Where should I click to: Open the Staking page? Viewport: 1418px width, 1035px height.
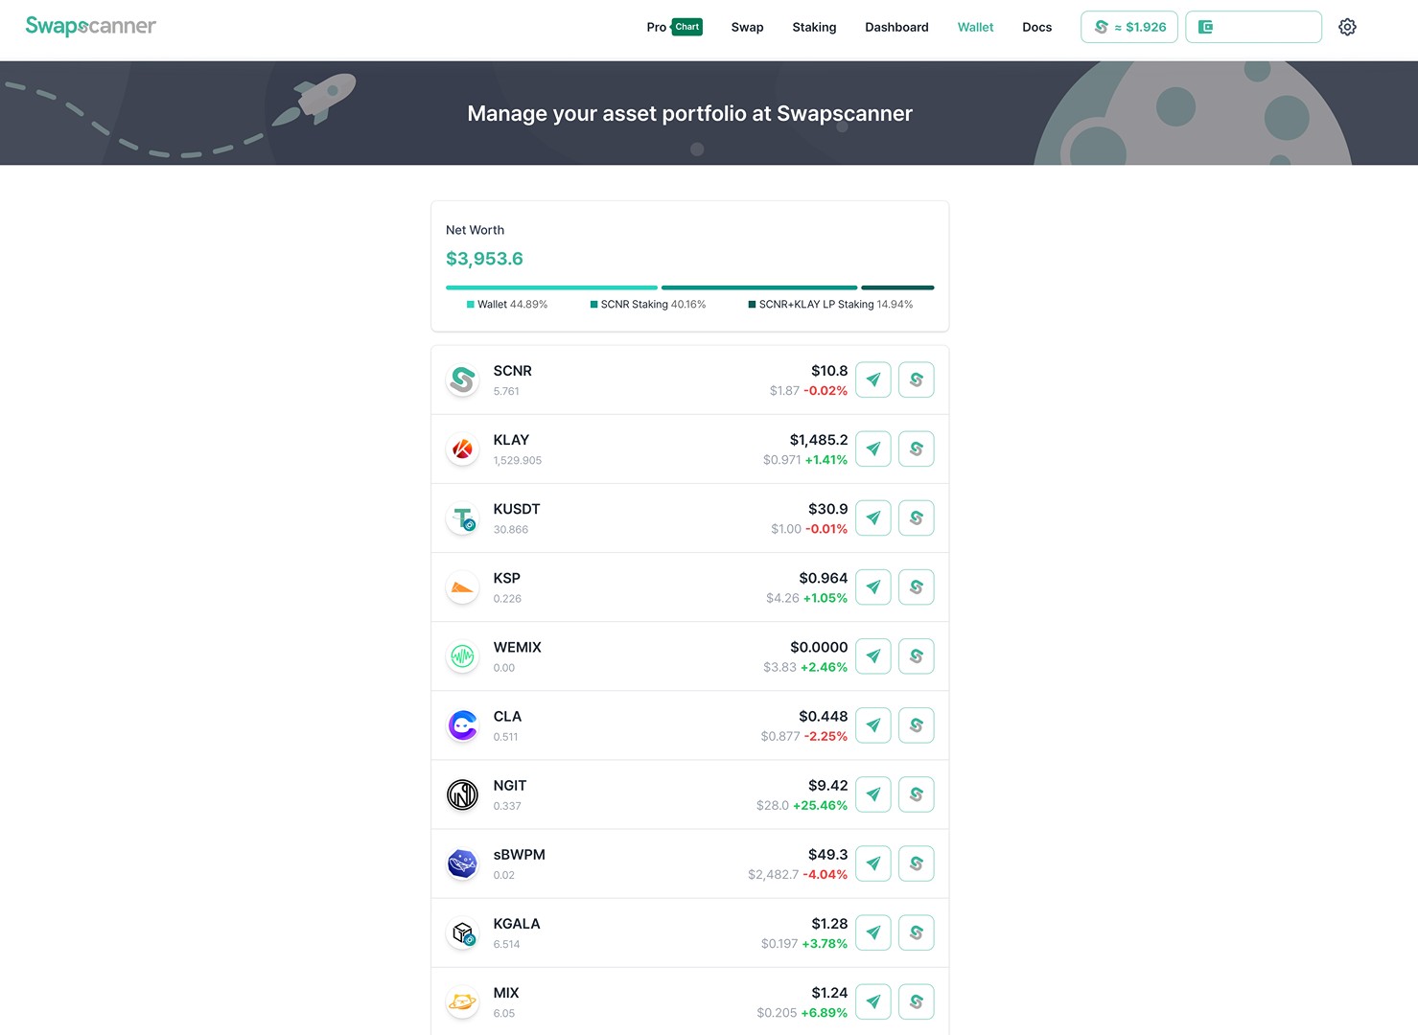[814, 27]
